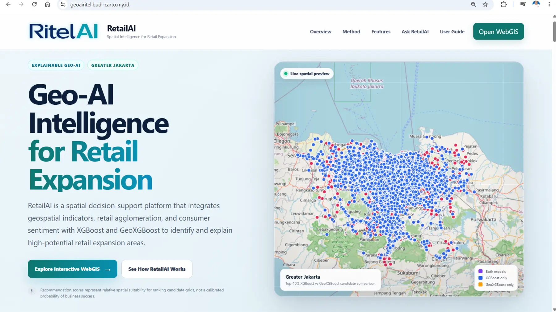Click Explore Interactive WebGIS button
The image size is (556, 312).
[73, 269]
